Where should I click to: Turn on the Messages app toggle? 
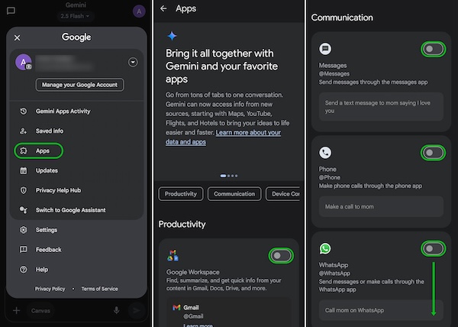(433, 49)
